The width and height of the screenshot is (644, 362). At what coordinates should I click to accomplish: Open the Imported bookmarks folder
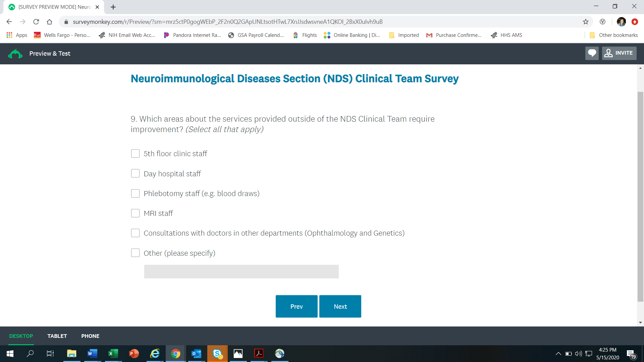click(404, 35)
